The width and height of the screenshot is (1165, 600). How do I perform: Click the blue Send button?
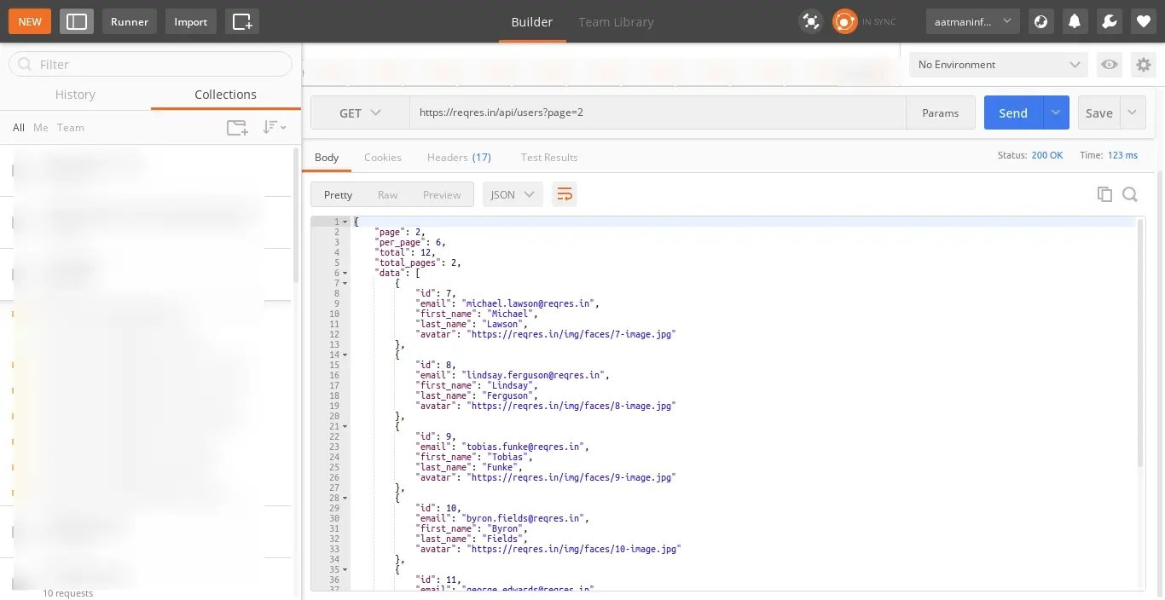click(1013, 112)
